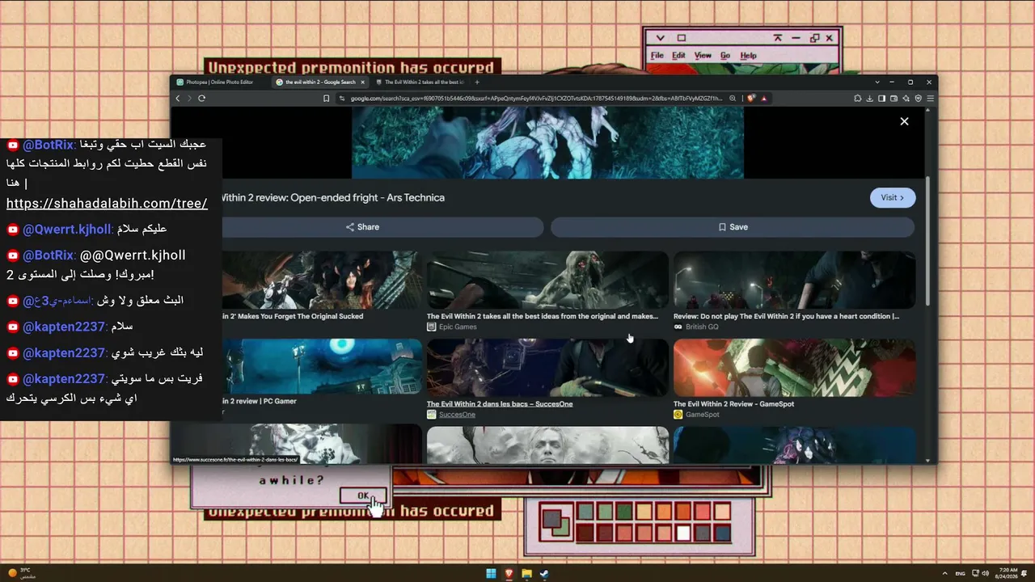Screen dimensions: 1035x582
Task: Pick the dark green swatch in the retro palette
Action: pos(623,512)
